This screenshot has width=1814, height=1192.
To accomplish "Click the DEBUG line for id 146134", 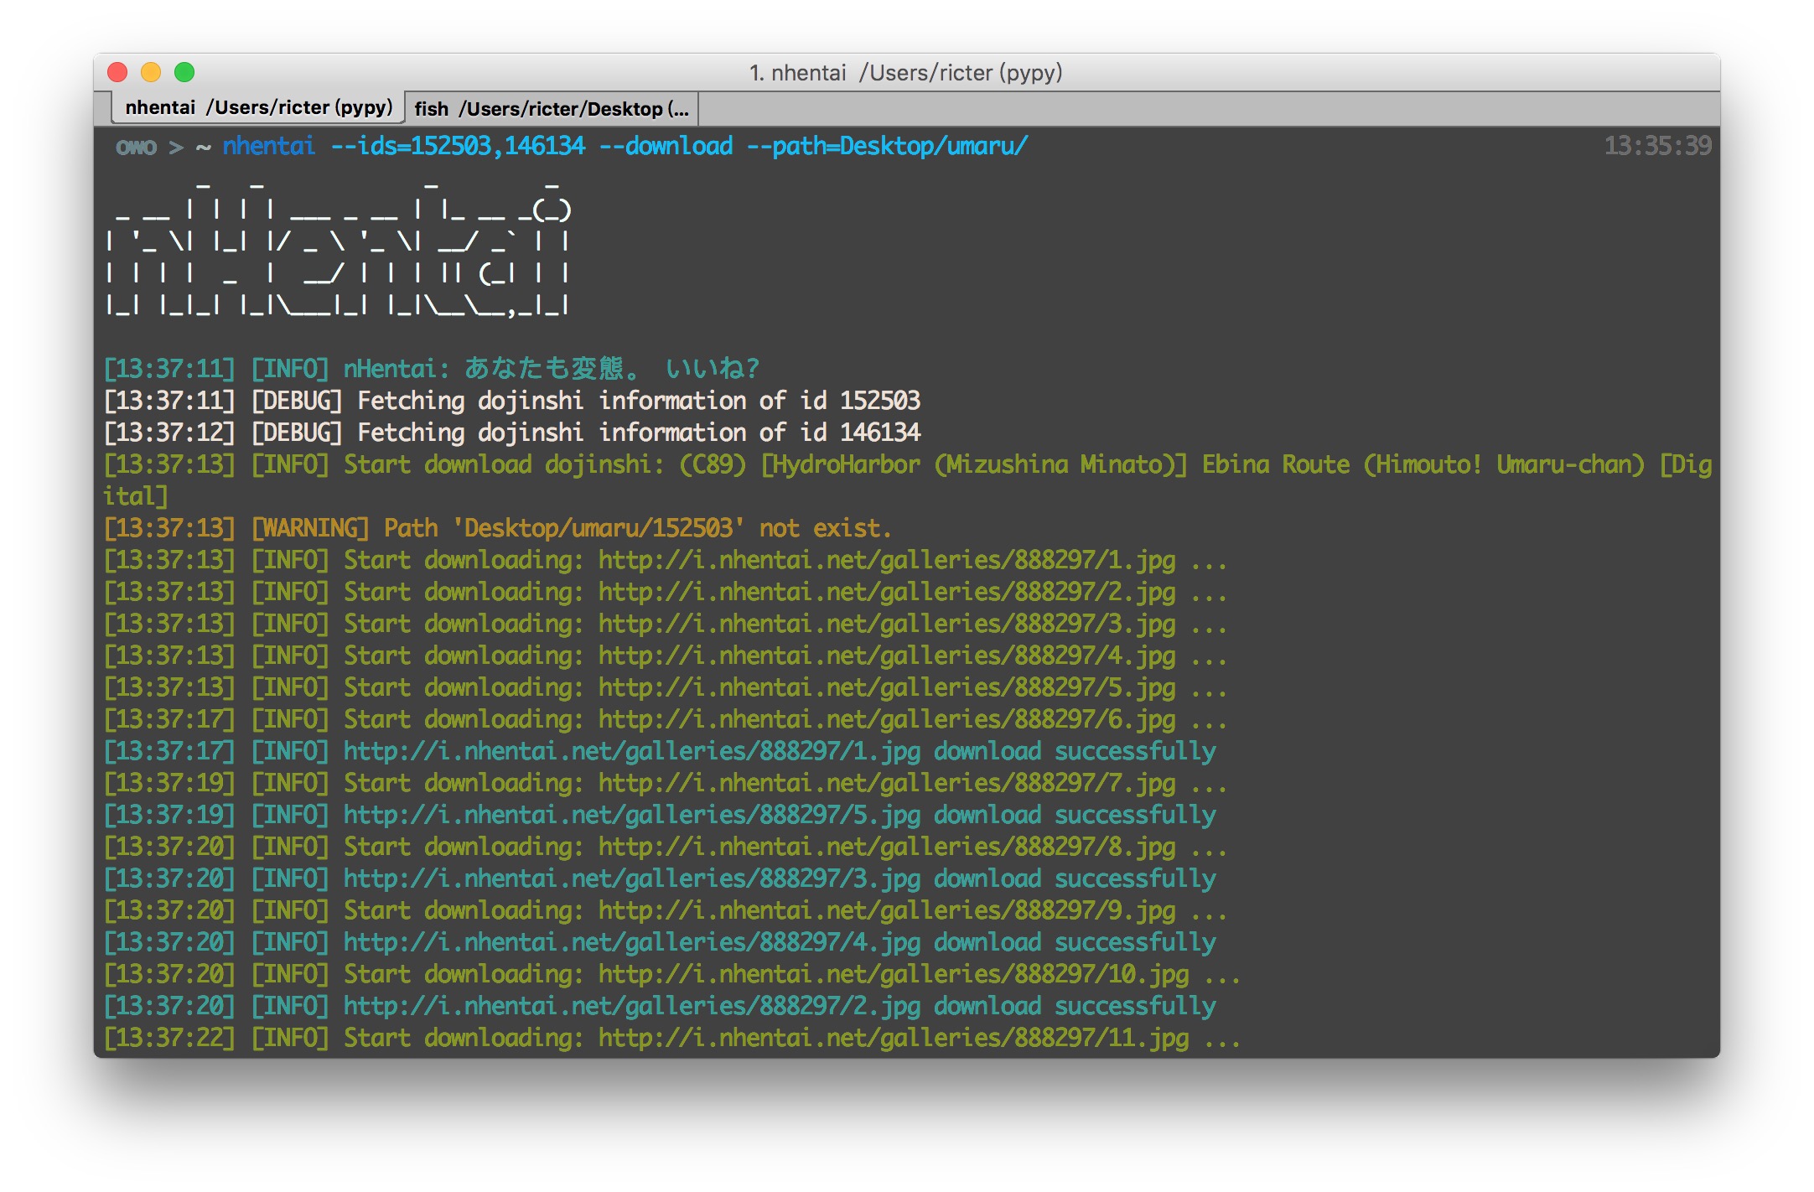I will click(511, 433).
